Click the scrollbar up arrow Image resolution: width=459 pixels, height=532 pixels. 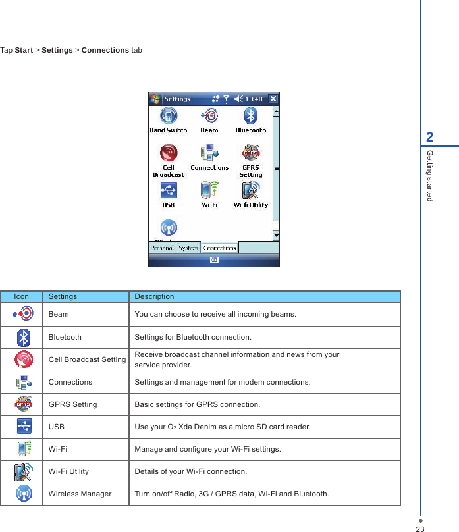point(276,111)
